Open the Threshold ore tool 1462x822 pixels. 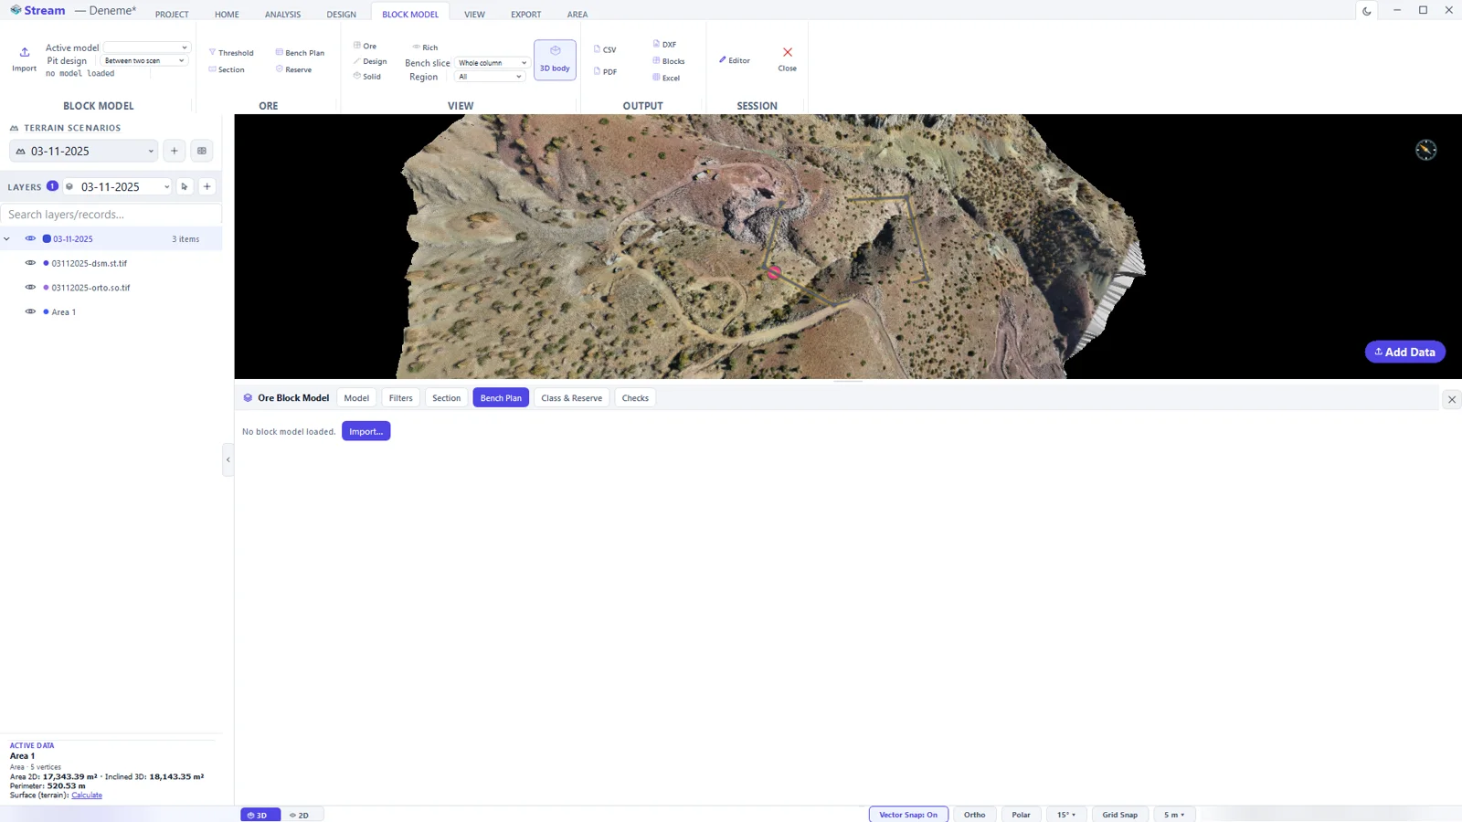pyautogui.click(x=231, y=53)
